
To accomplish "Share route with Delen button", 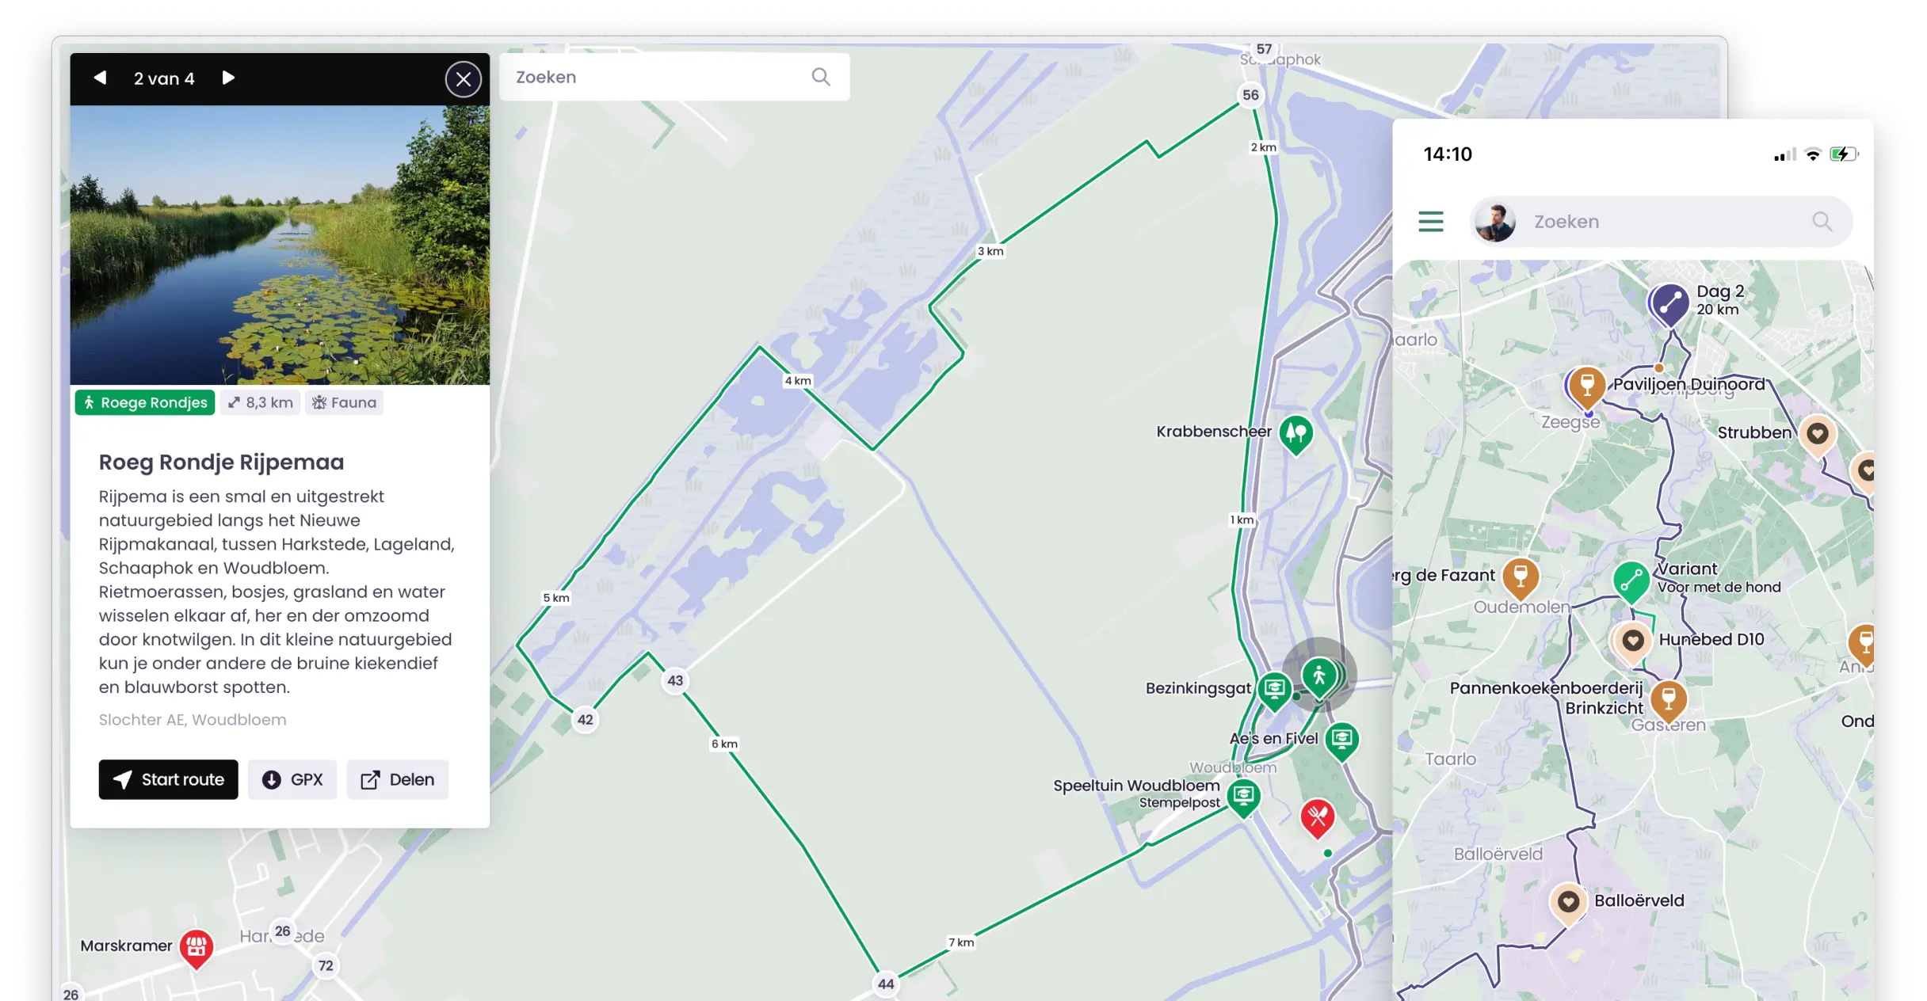I will pos(398,779).
